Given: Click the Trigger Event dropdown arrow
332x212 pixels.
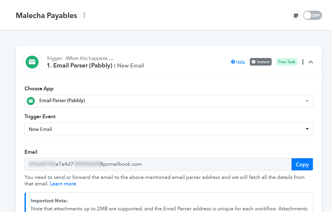Looking at the screenshot, I should point(307,129).
